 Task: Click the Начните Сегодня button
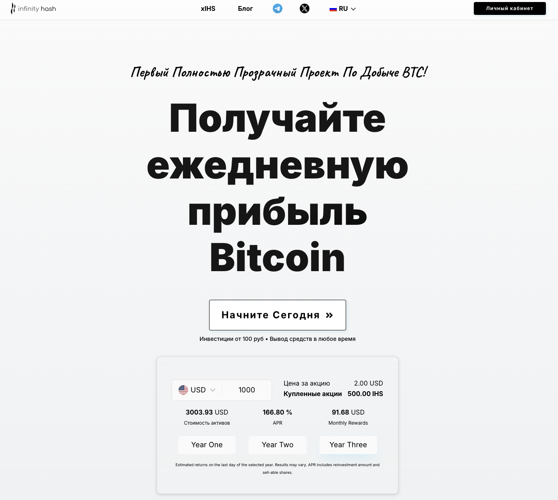(278, 315)
